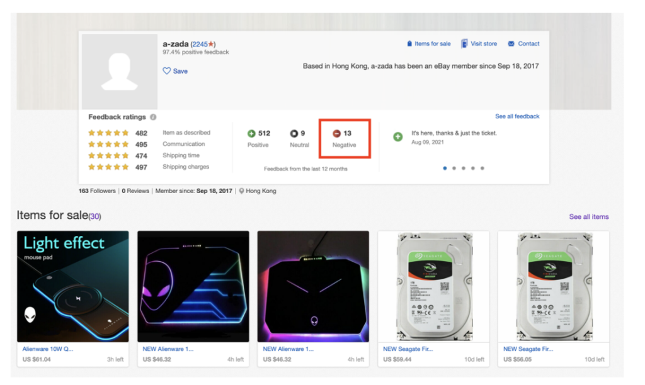Open the See all items link

point(589,216)
